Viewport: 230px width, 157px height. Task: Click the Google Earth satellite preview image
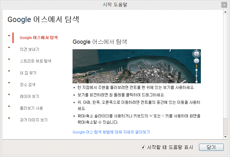pyautogui.click(x=130, y=66)
